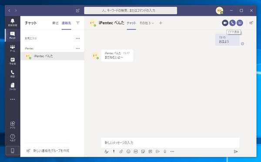Click the sender avatar beside received message
261x162 pixels.
95,55
